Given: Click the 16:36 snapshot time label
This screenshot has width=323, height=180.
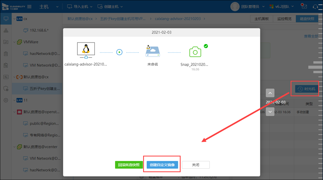Looking at the screenshot, I should click(x=195, y=69).
